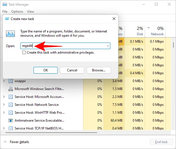The height and width of the screenshot is (149, 176).
Task: Enable Create this task with administrative privileges
Action: [x=24, y=52]
